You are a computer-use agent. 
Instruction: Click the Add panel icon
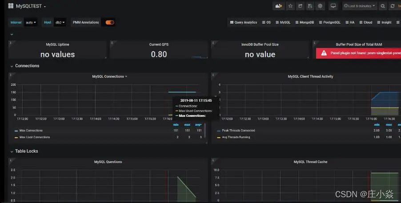point(278,6)
